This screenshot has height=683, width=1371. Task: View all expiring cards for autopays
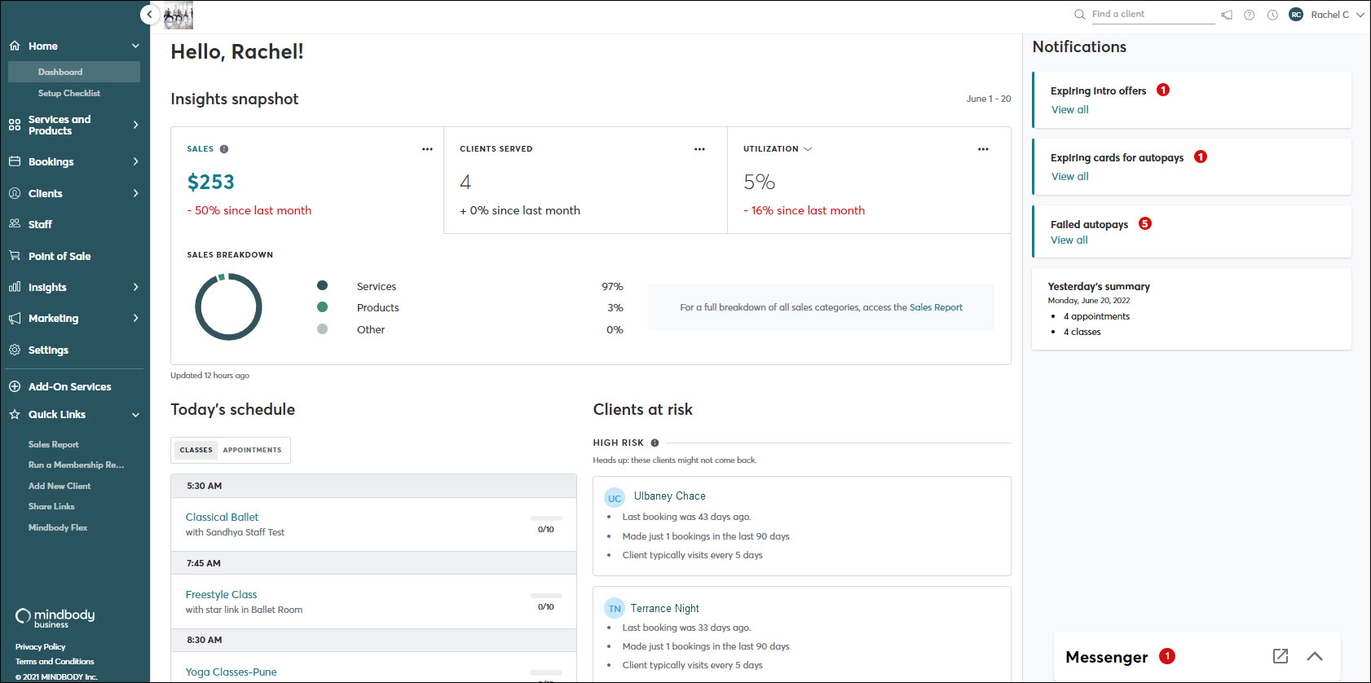pyautogui.click(x=1070, y=177)
